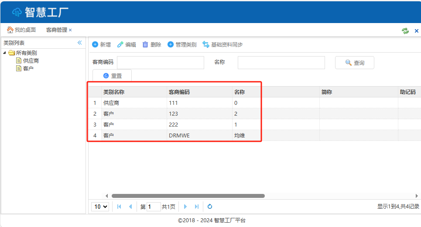Click the 删除 trash delete icon
Viewport: 421px width, 227px height.
click(145, 45)
